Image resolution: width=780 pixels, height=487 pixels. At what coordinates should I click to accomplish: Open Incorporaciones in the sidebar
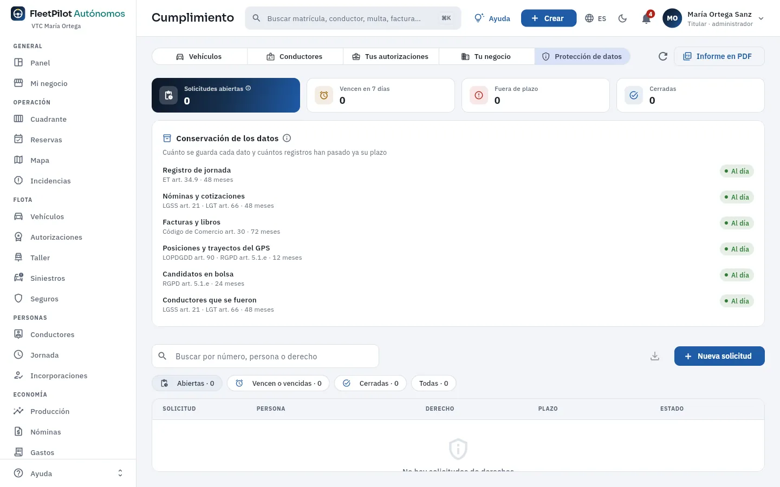click(x=68, y=376)
